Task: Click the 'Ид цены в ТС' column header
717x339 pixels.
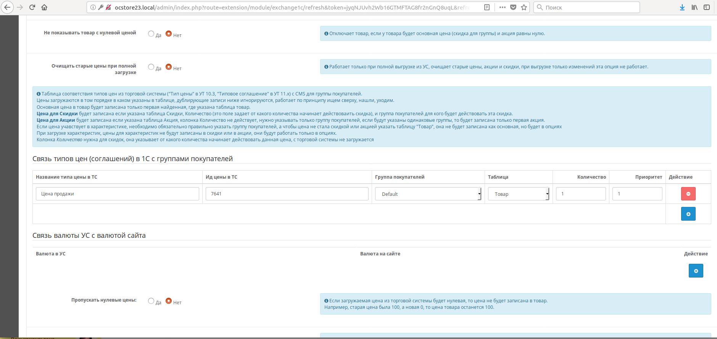Action: pyautogui.click(x=221, y=177)
